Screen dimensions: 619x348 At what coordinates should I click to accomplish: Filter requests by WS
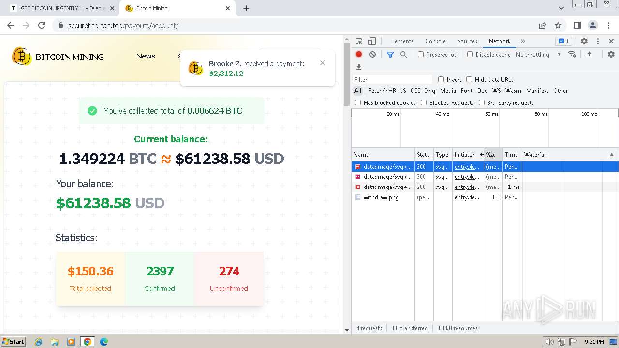[x=496, y=91]
